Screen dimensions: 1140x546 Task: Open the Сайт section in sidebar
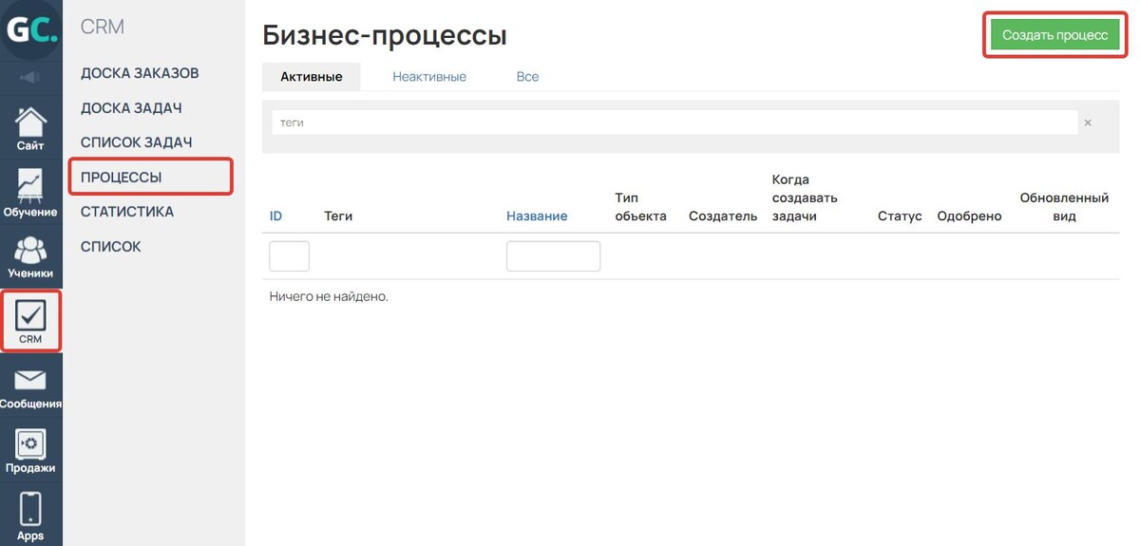[30, 128]
